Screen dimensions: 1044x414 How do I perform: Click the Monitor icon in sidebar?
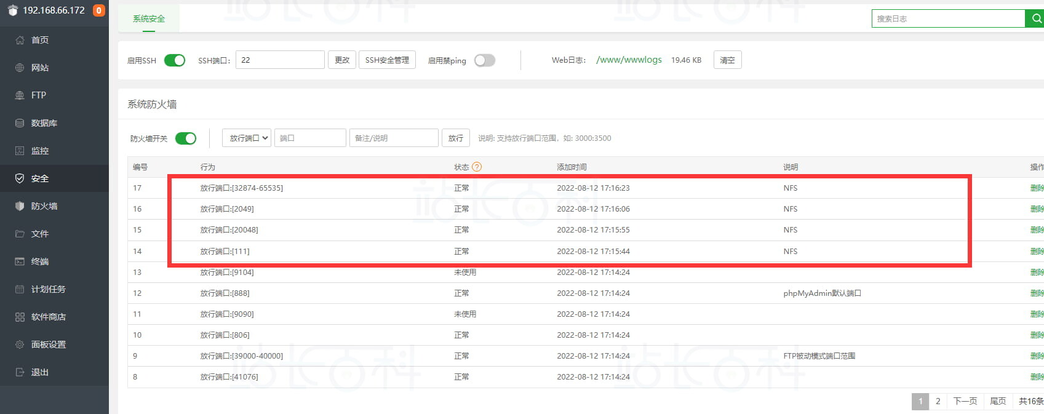(x=20, y=151)
